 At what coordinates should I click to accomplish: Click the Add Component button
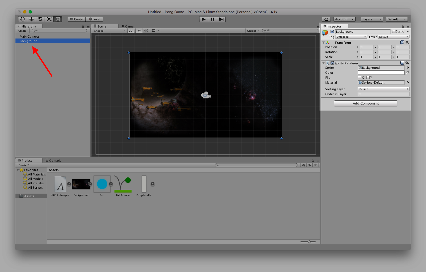pyautogui.click(x=365, y=103)
